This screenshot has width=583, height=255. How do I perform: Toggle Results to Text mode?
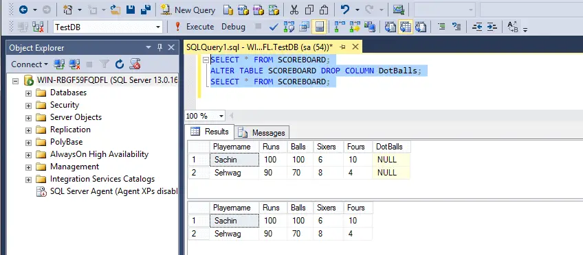point(390,27)
